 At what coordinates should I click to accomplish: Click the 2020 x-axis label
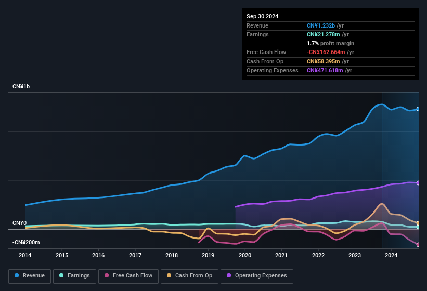(x=245, y=255)
